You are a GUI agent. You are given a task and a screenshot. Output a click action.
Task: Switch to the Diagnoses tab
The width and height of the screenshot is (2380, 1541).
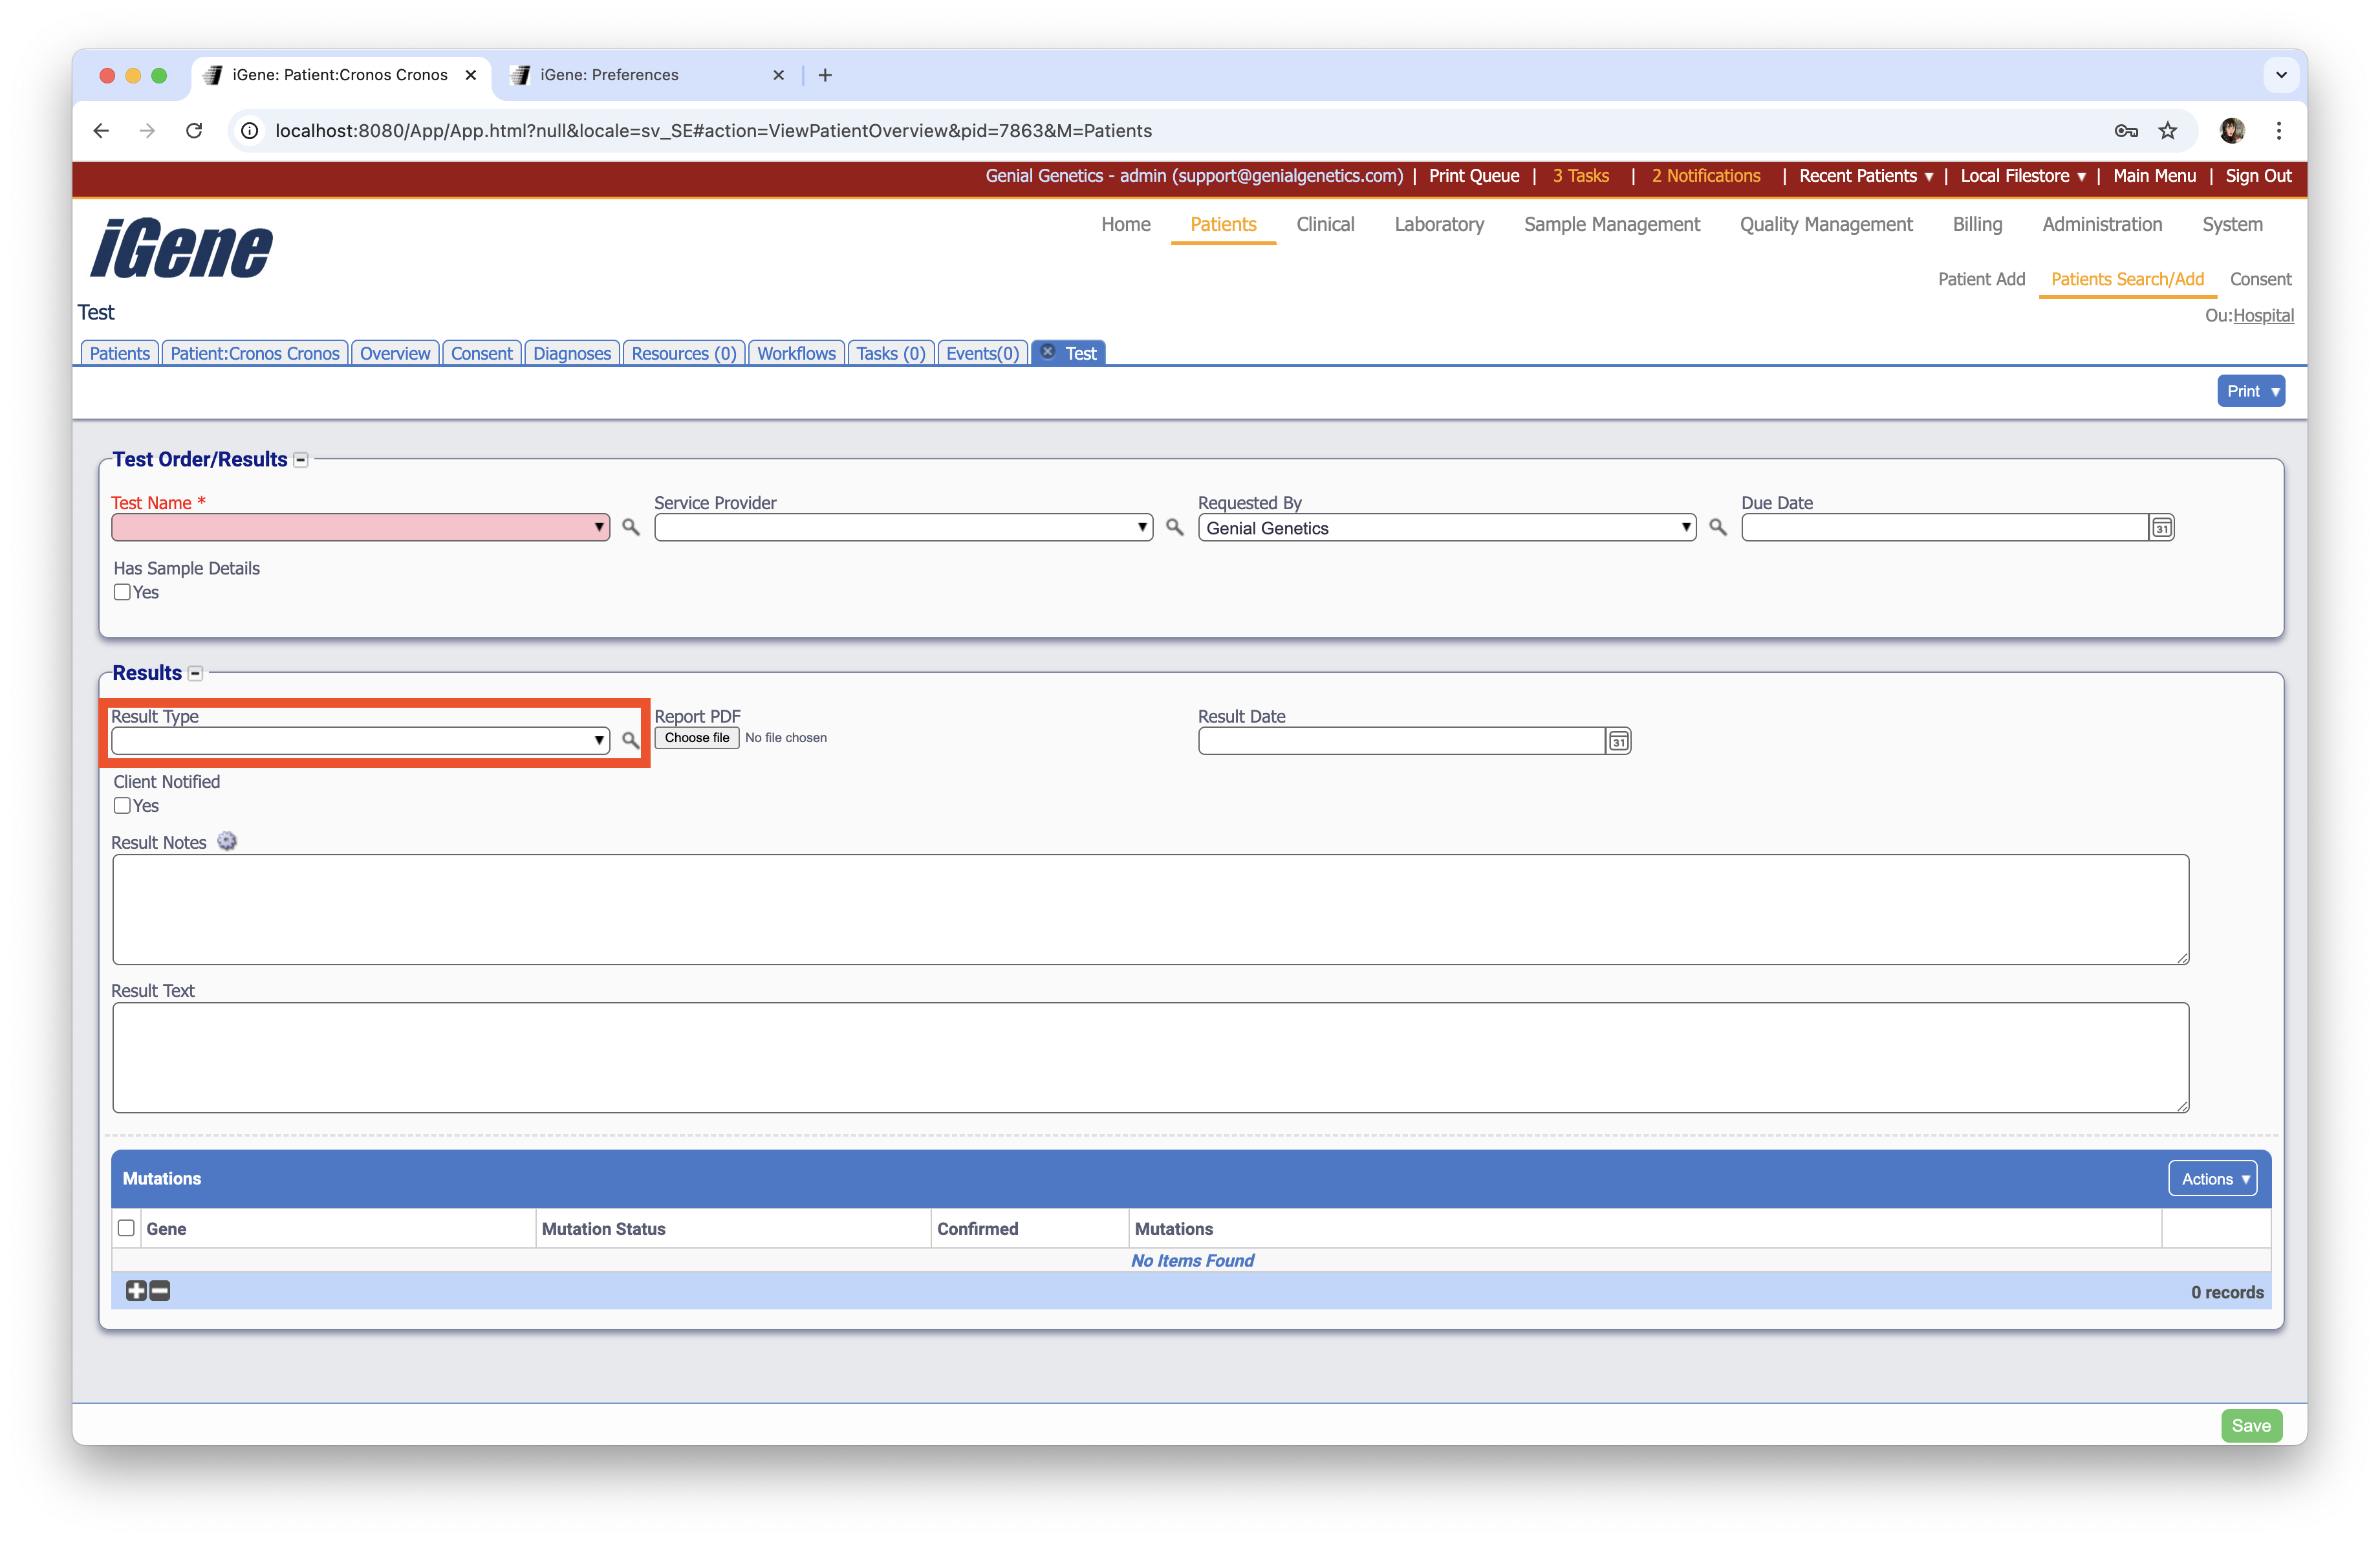tap(571, 353)
